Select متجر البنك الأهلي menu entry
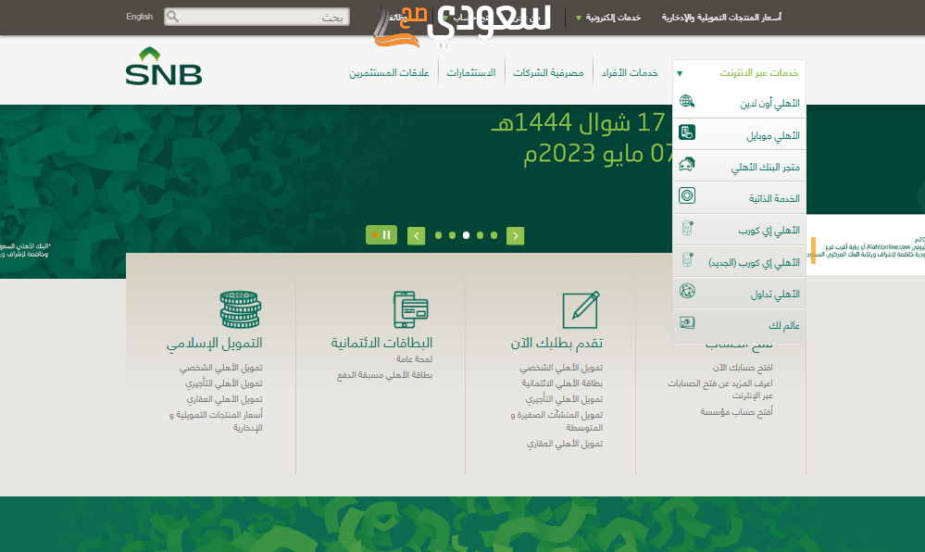This screenshot has width=925, height=552. point(739,166)
